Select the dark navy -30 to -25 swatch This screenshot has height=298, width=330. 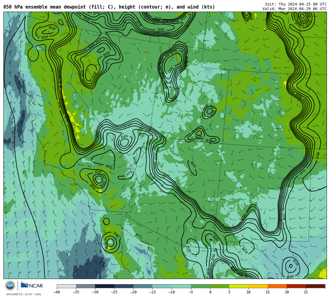click(x=105, y=286)
